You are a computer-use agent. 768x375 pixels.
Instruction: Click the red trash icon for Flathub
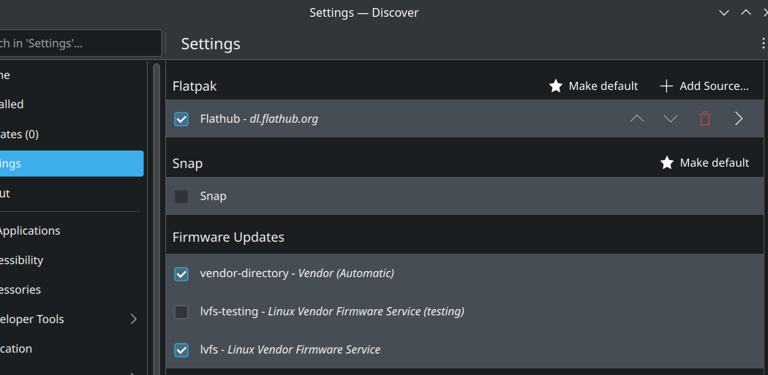(704, 118)
